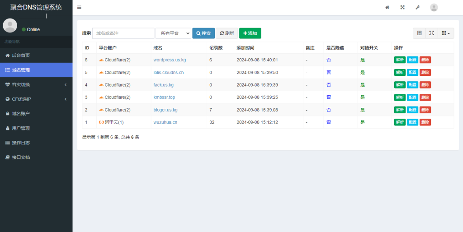Toggle 是否隐藏 for fack.us.kg

point(329,85)
